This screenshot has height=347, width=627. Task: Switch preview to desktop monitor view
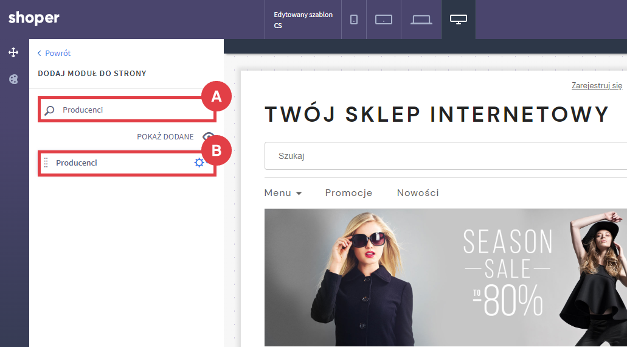[459, 19]
